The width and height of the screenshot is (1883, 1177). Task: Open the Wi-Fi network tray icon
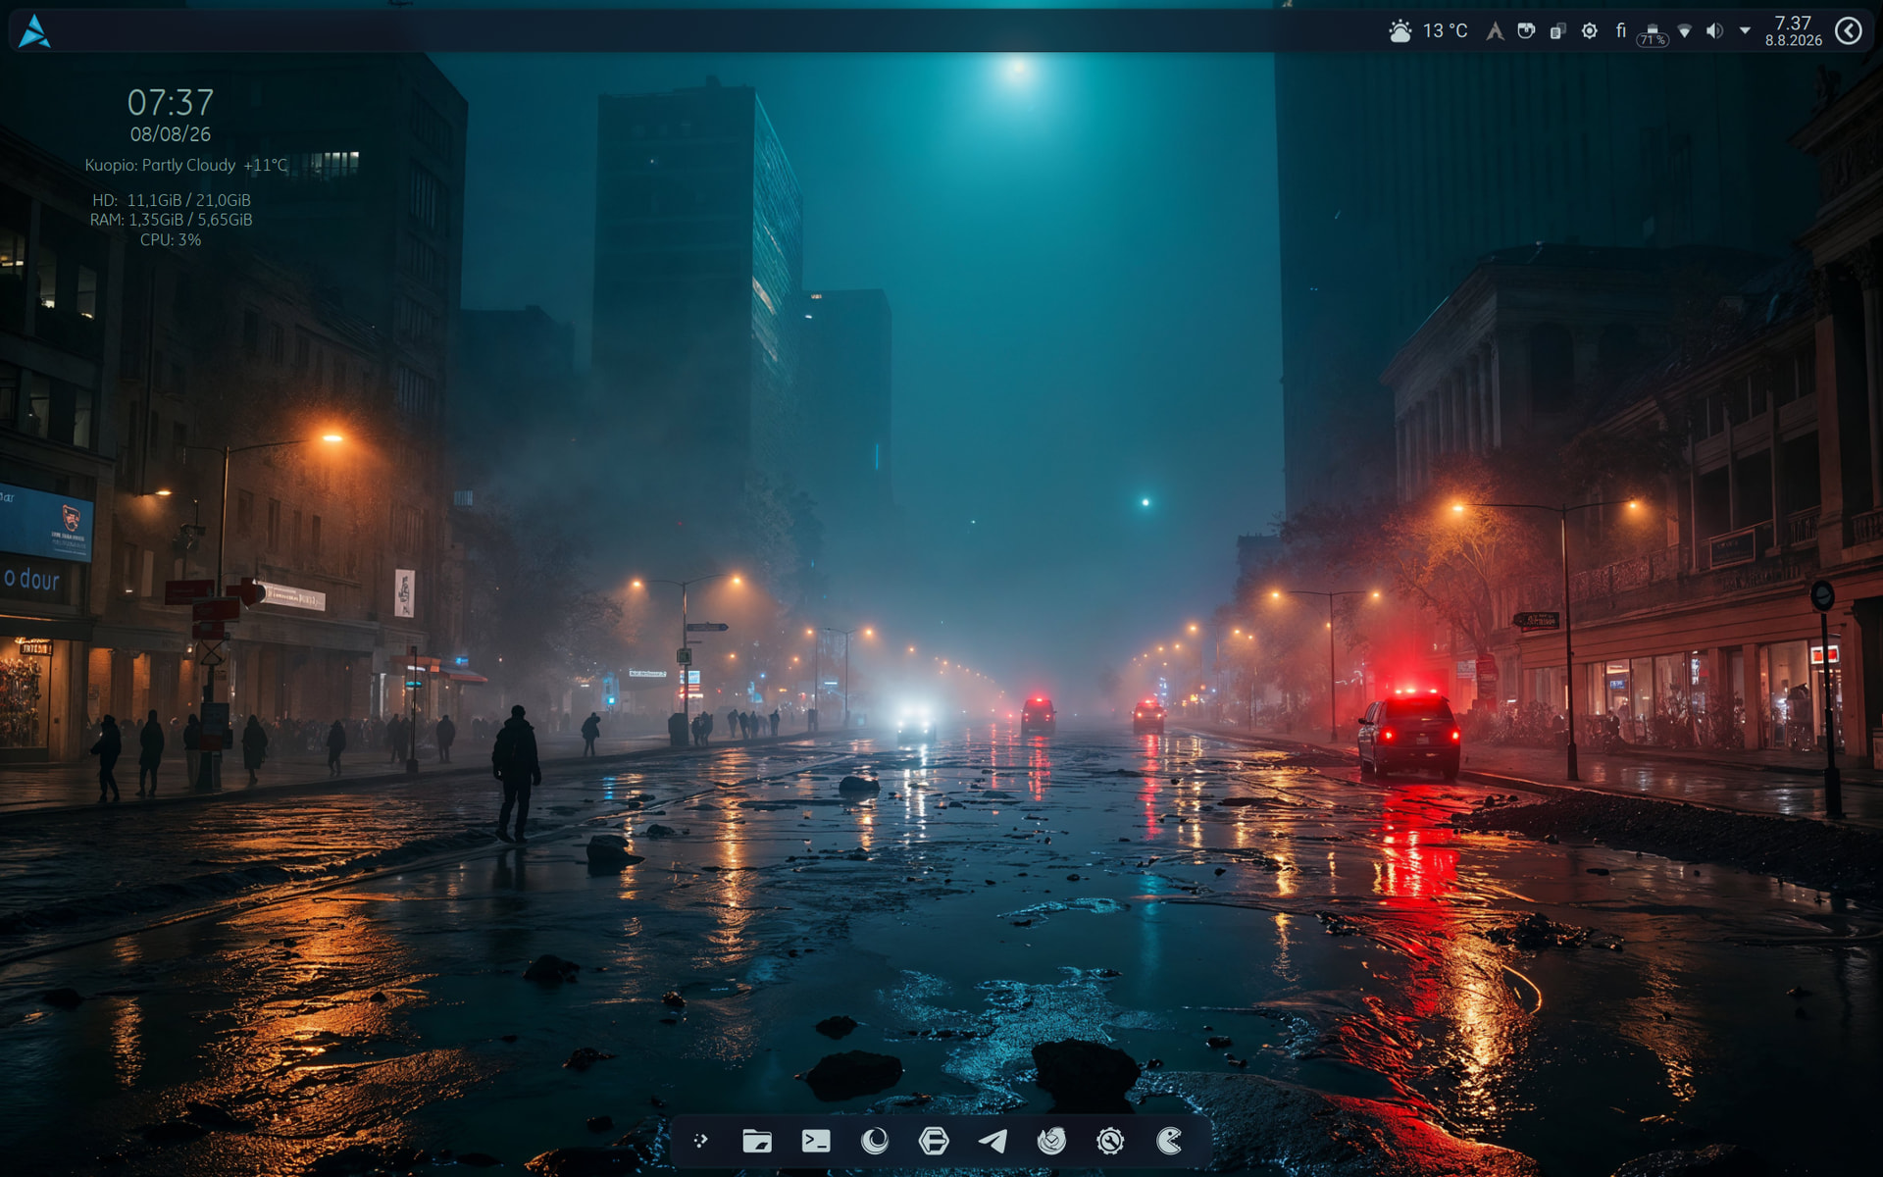pyautogui.click(x=1684, y=31)
